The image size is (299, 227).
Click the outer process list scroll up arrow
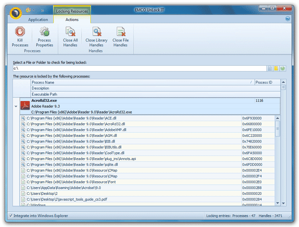(x=283, y=82)
